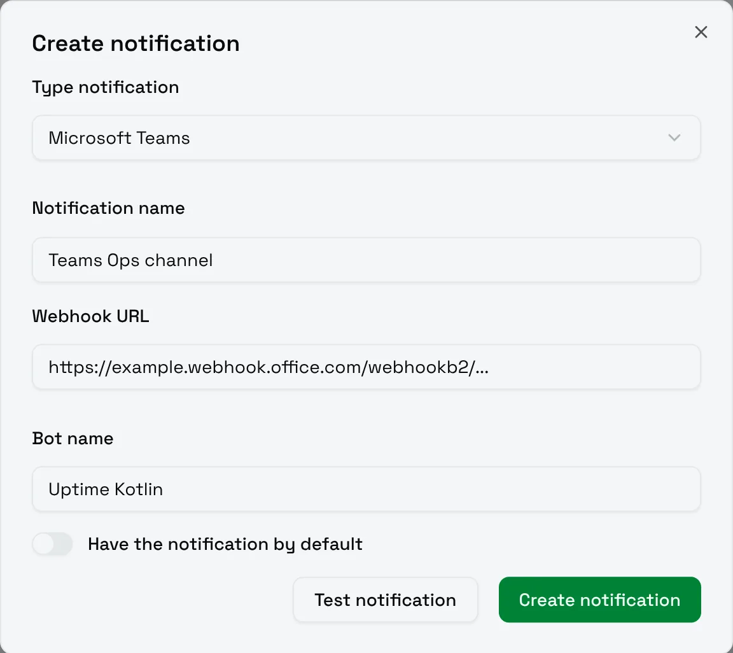Close the Create notification dialog
733x653 pixels.
click(701, 32)
